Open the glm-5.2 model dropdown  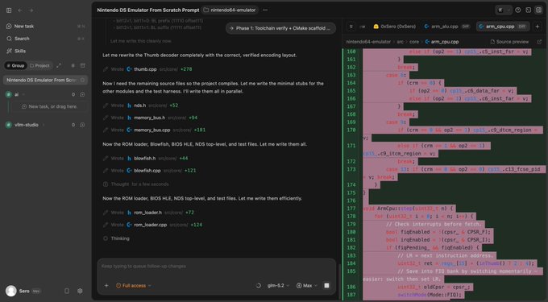tap(279, 286)
